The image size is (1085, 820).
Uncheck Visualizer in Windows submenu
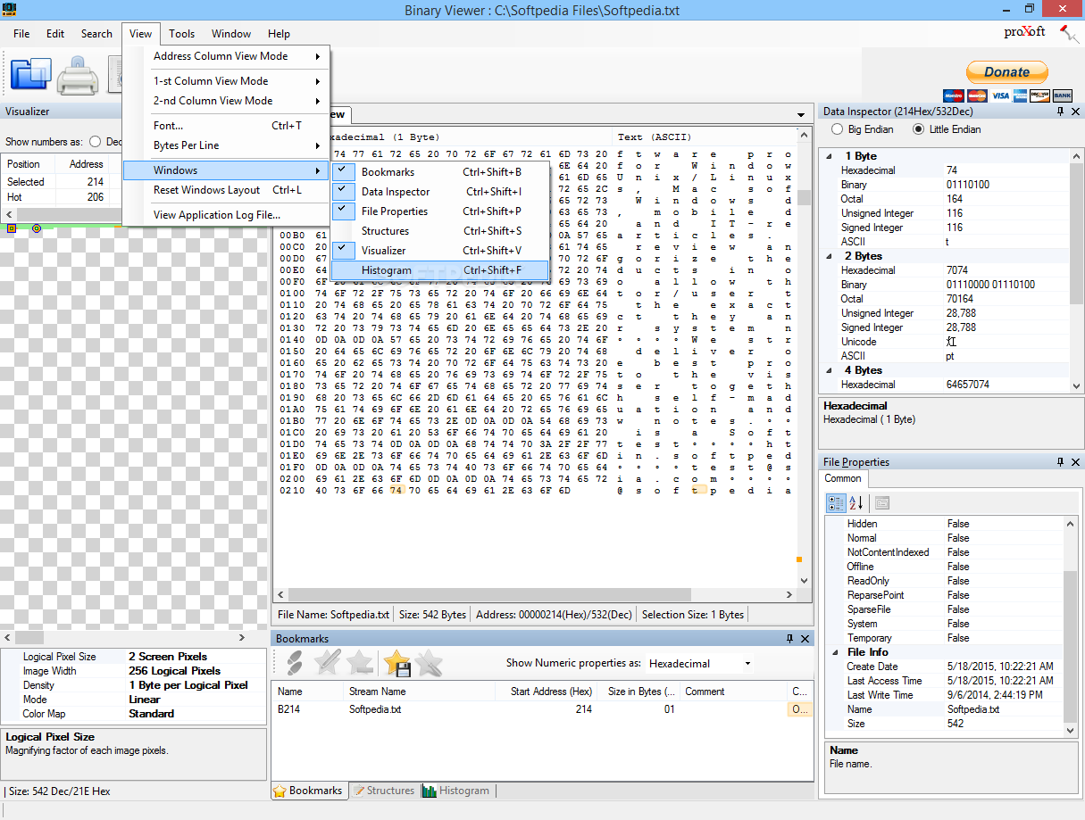tap(439, 251)
